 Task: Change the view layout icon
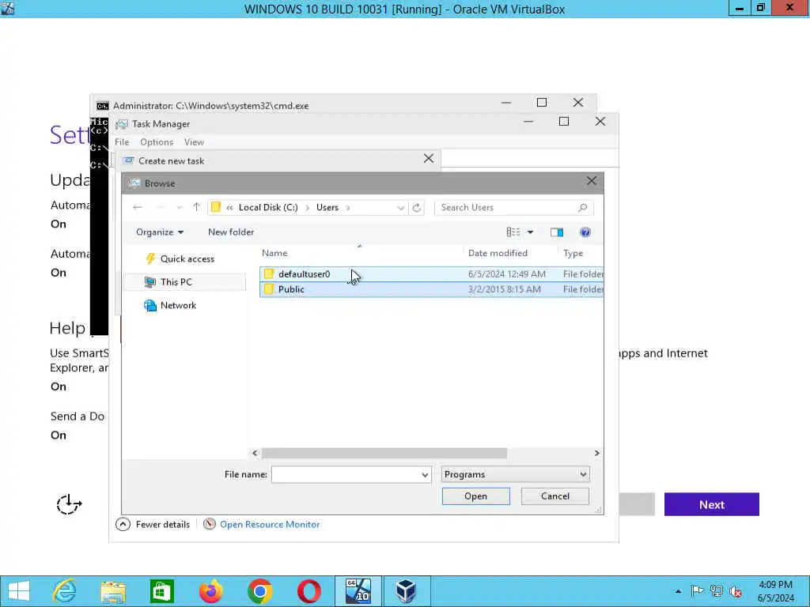tap(513, 232)
